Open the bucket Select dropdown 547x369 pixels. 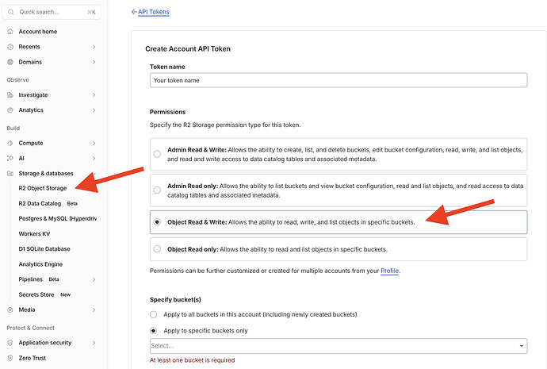(339, 346)
